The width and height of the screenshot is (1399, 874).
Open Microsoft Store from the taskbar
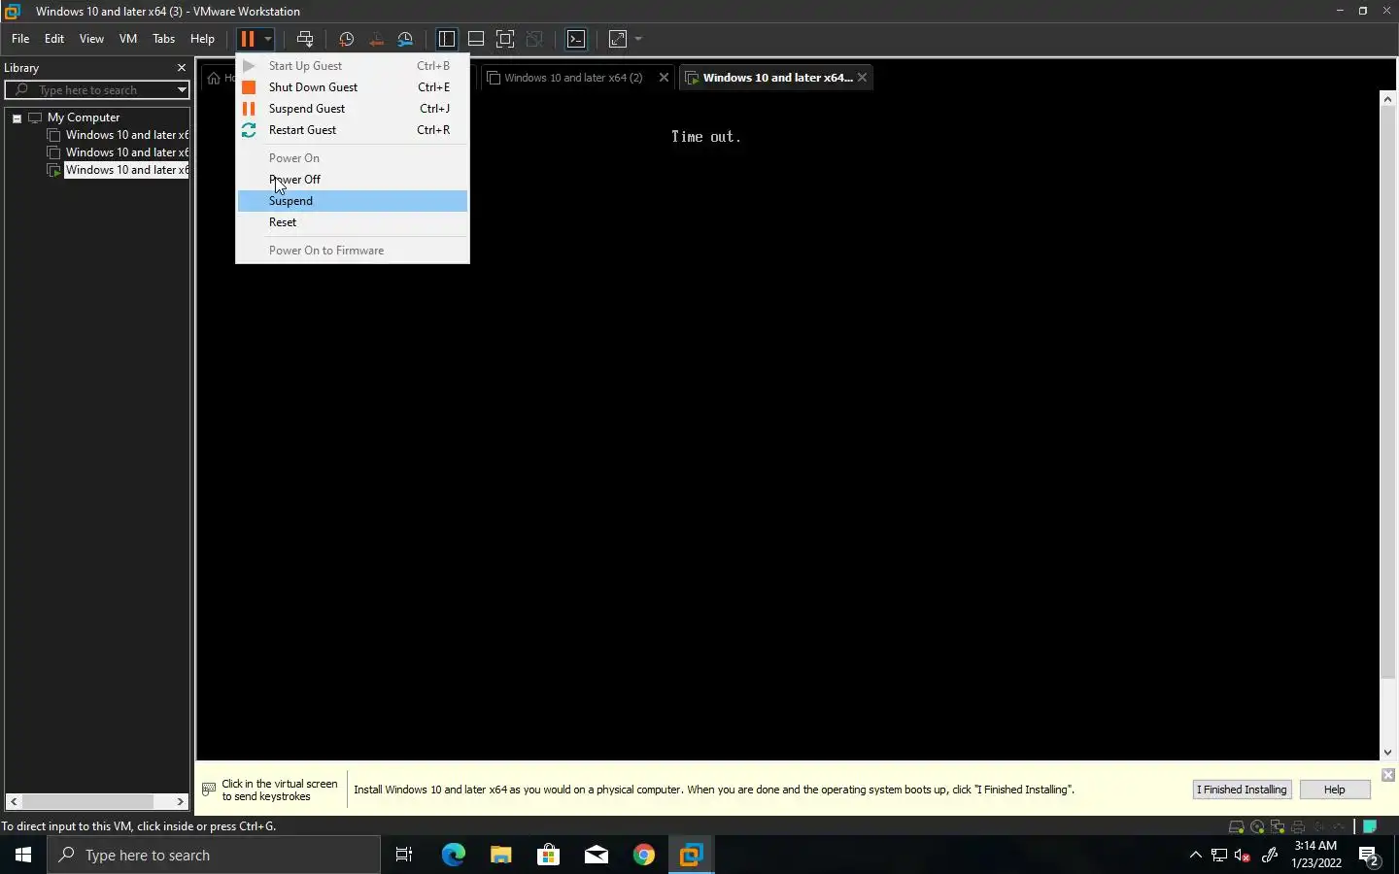548,855
